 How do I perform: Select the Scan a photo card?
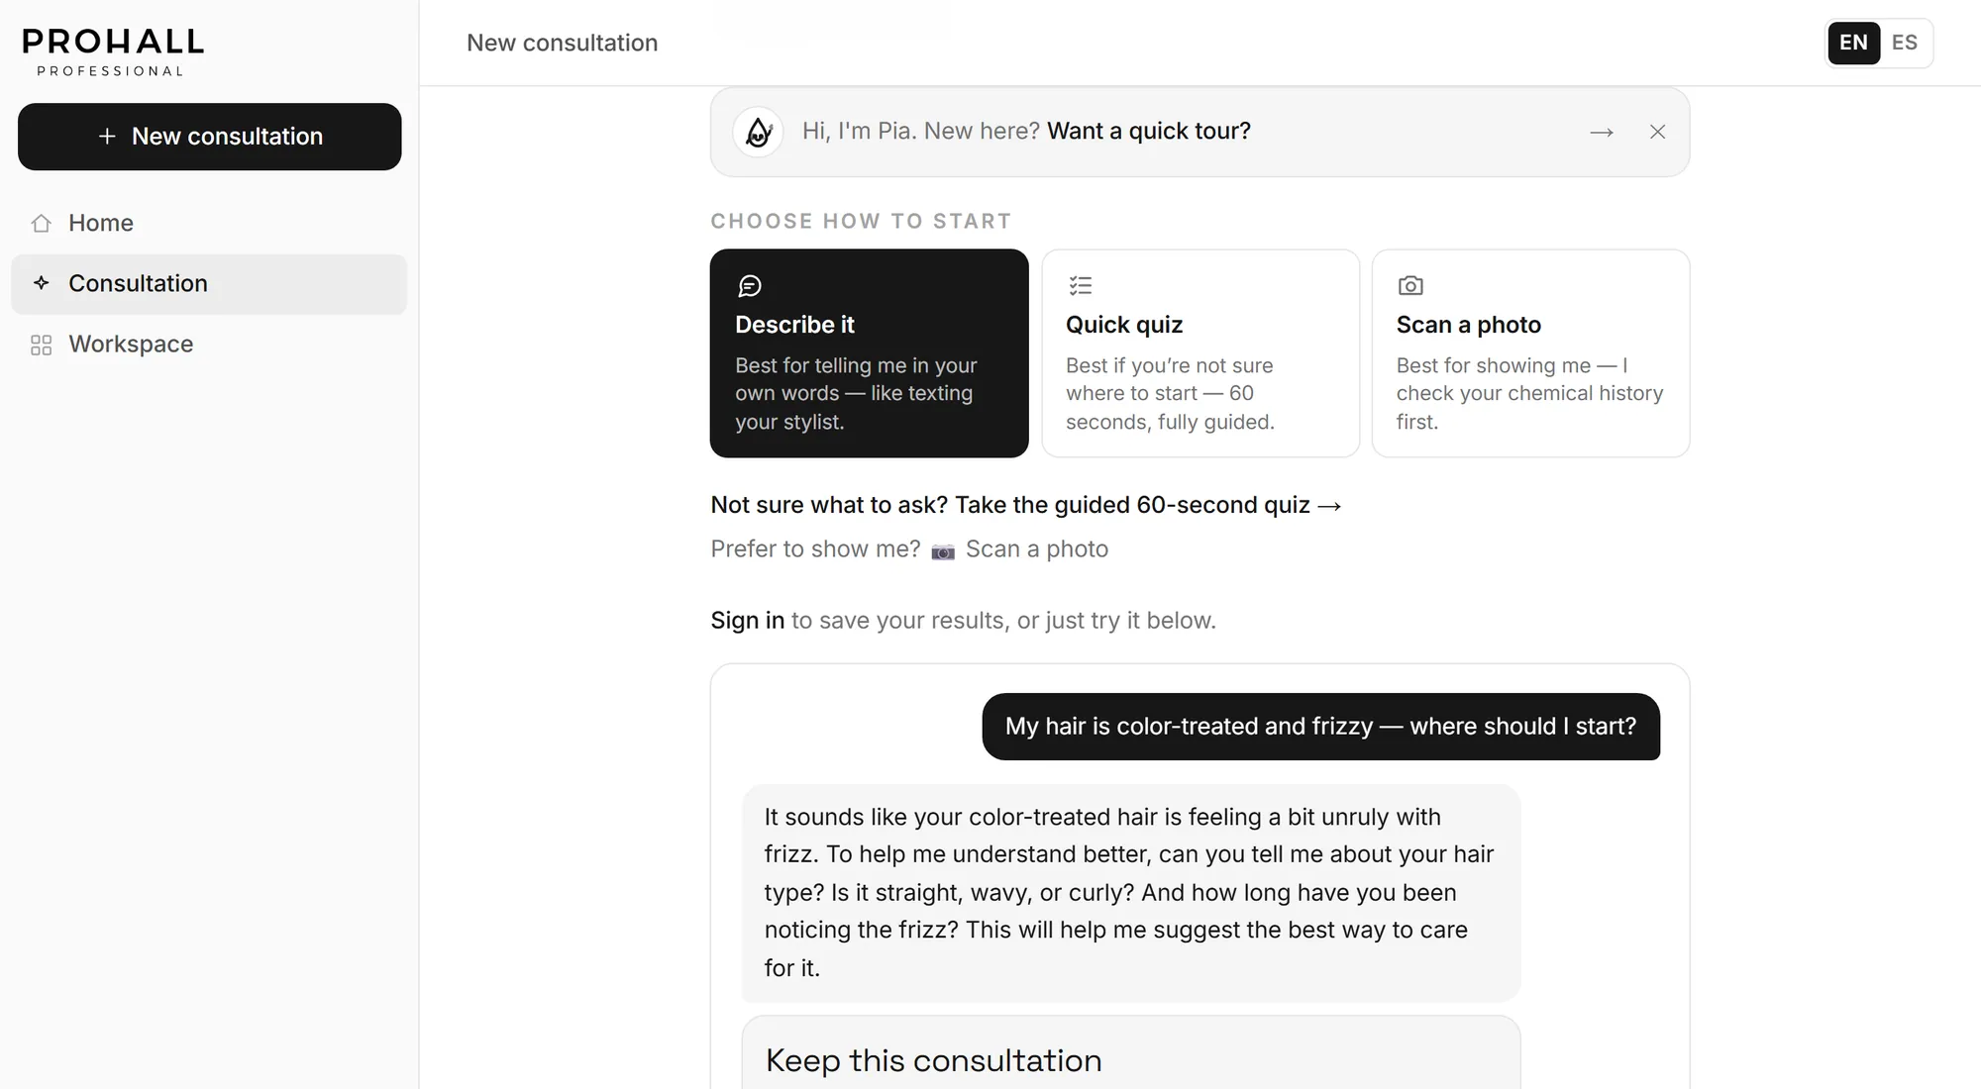click(1531, 353)
